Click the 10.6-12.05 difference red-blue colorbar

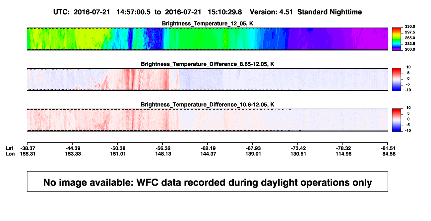point(397,120)
